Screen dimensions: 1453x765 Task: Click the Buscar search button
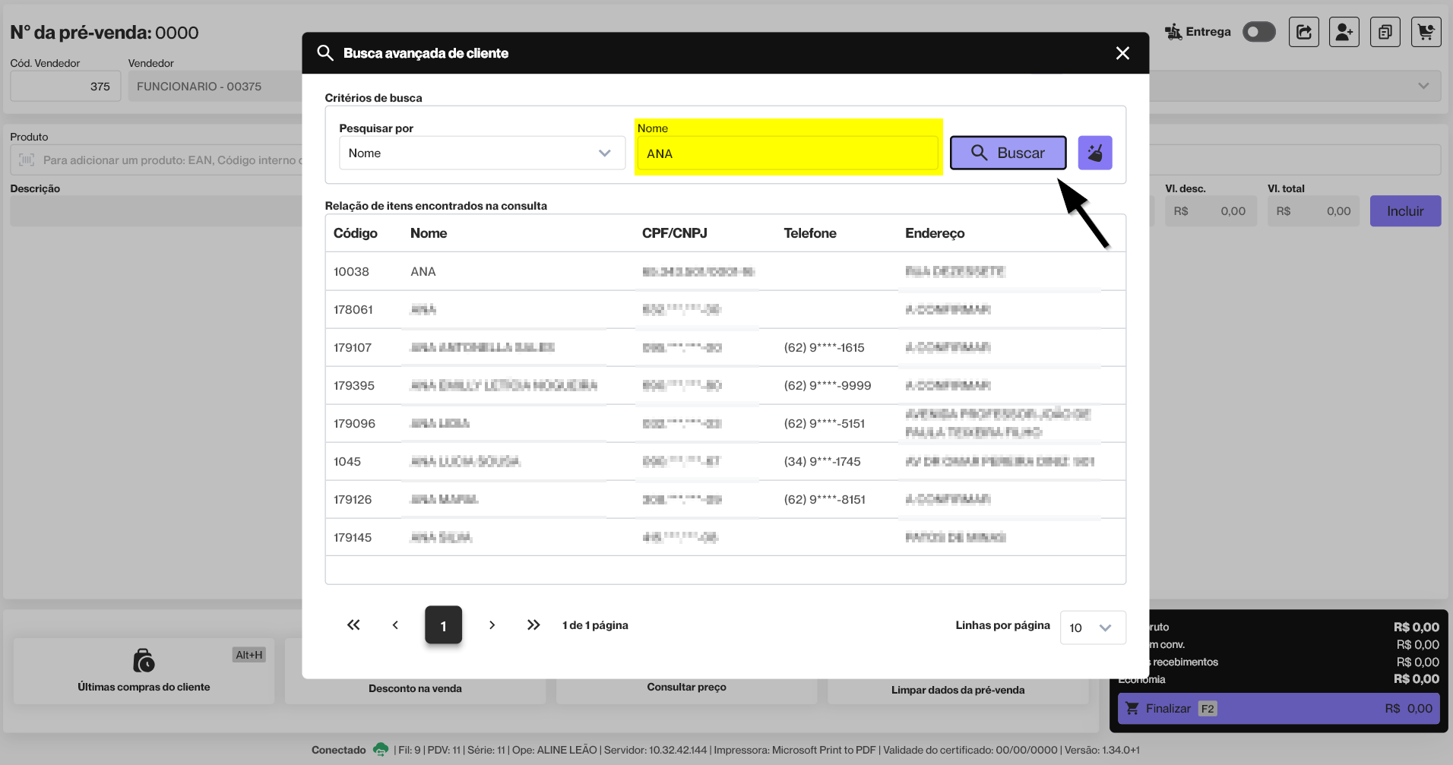(x=1008, y=153)
